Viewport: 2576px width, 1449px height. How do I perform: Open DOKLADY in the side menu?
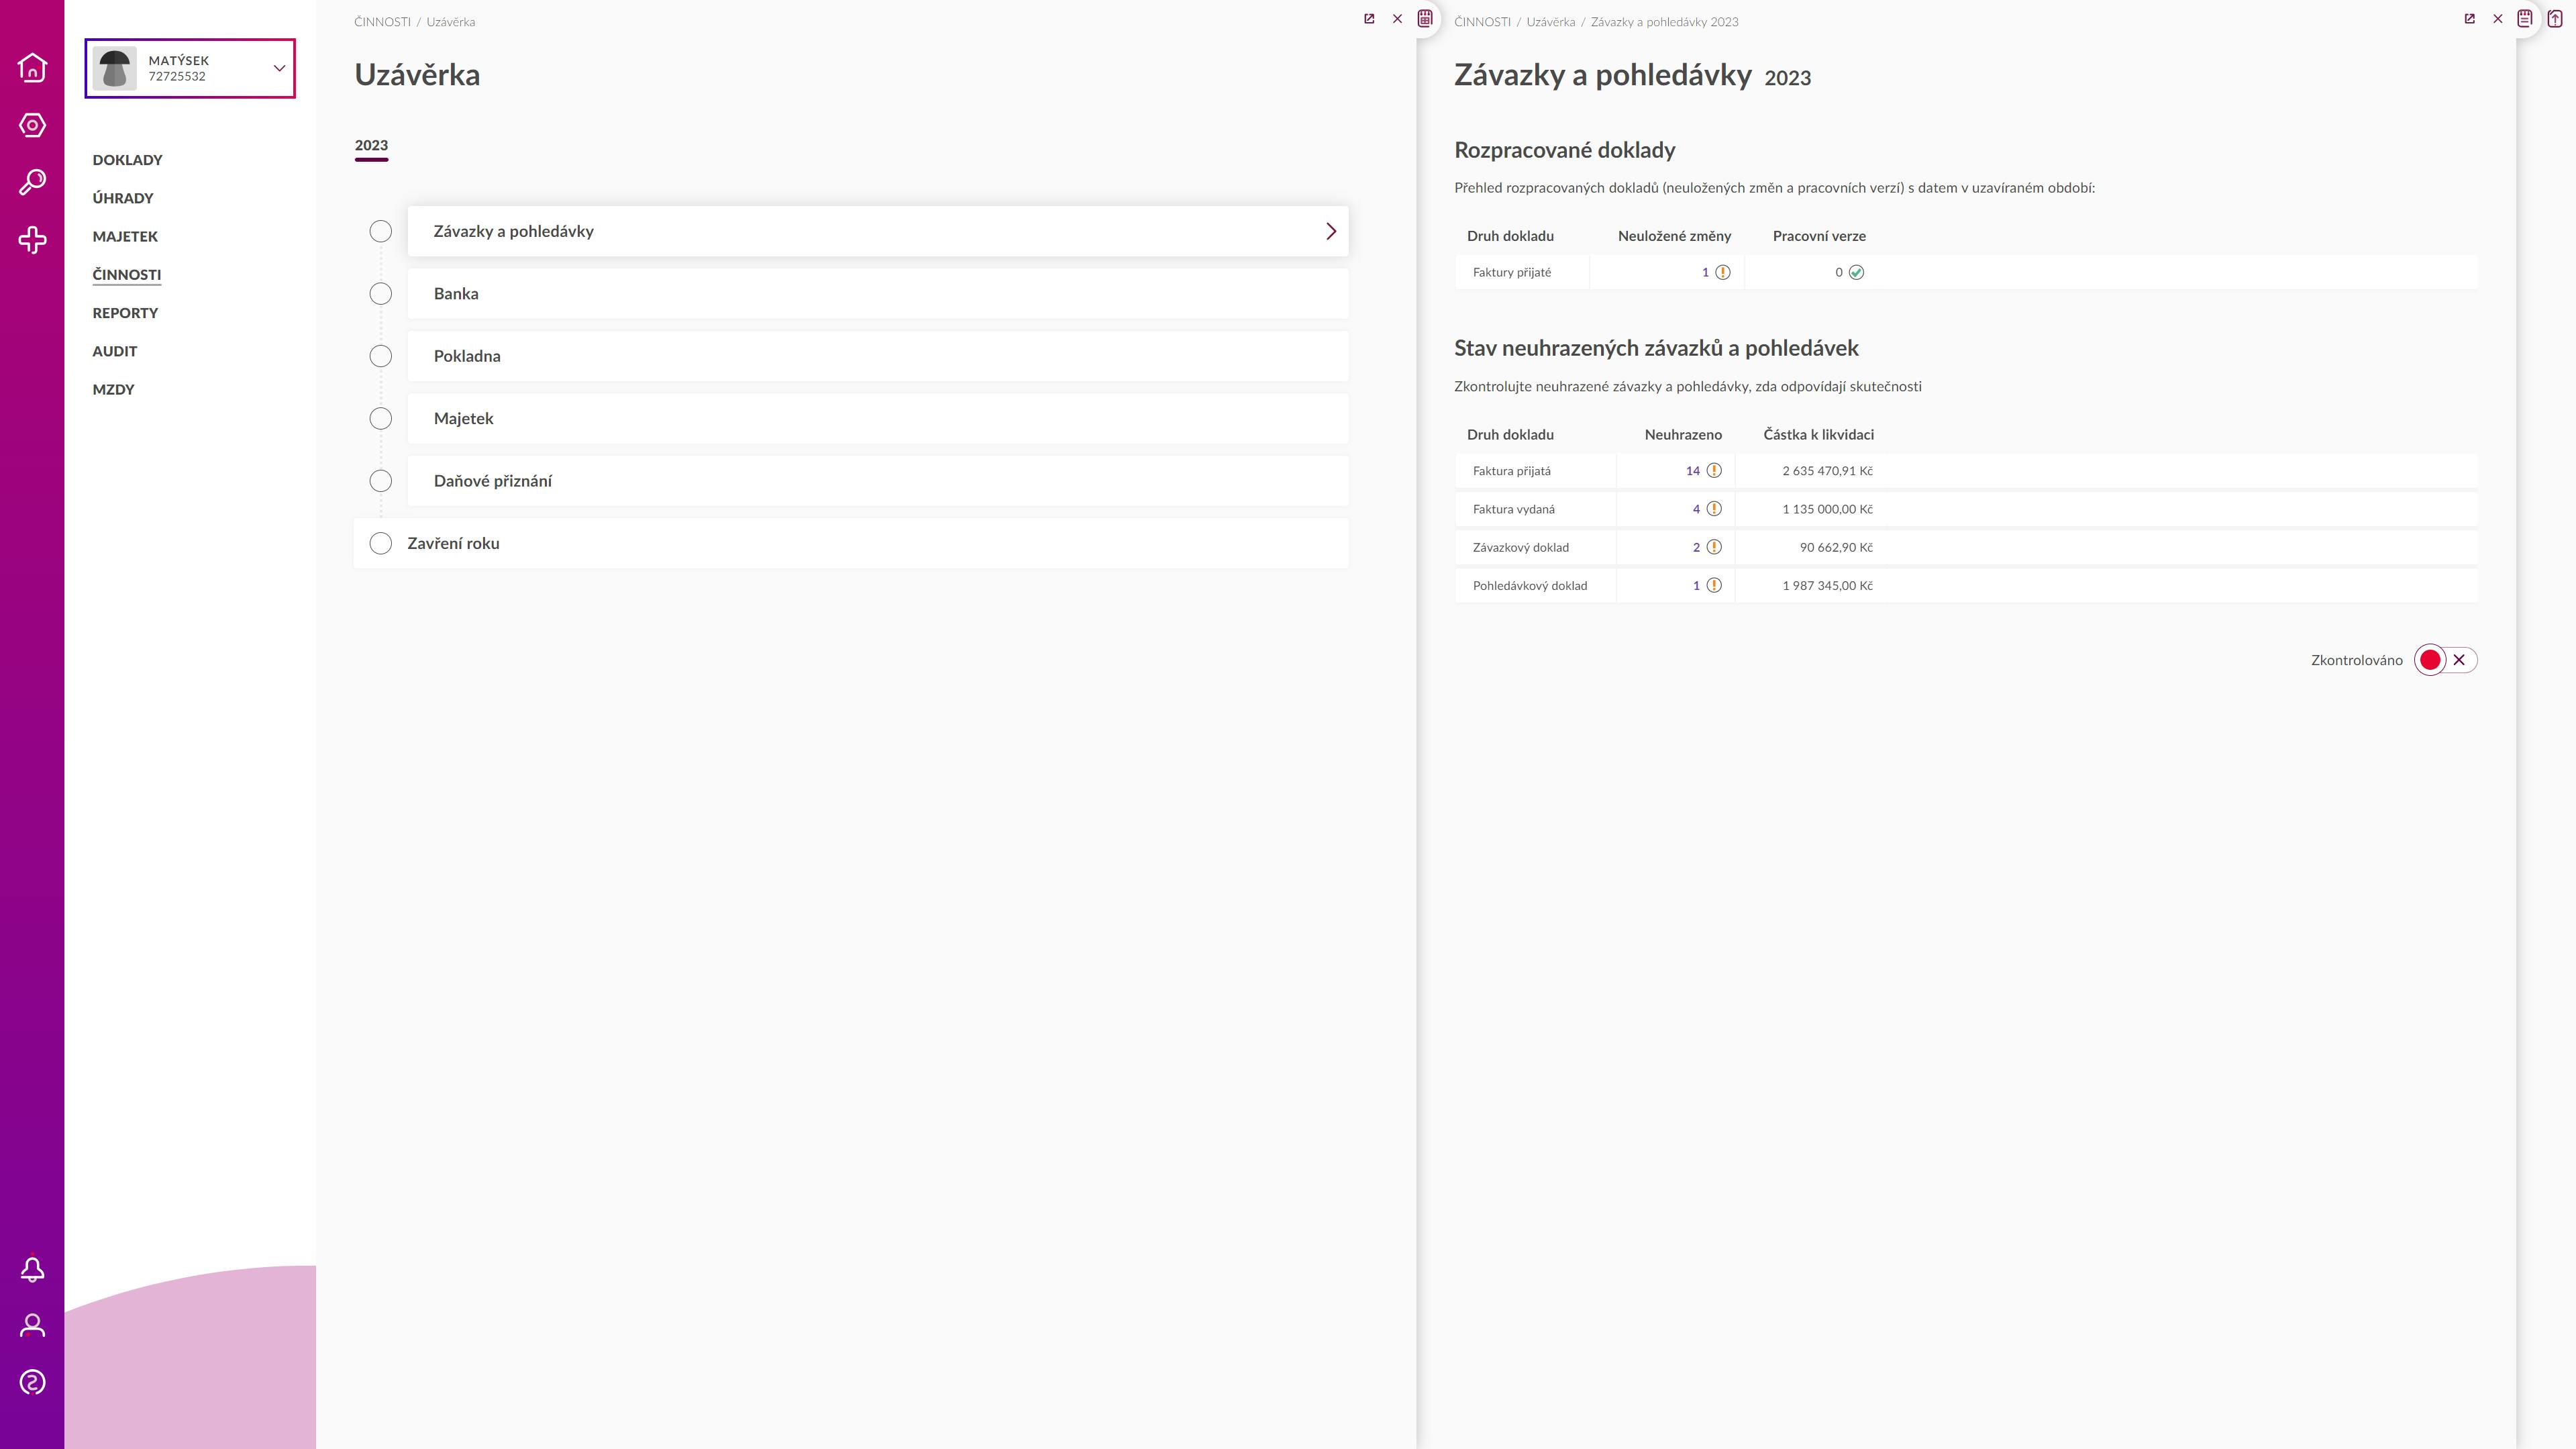[127, 160]
